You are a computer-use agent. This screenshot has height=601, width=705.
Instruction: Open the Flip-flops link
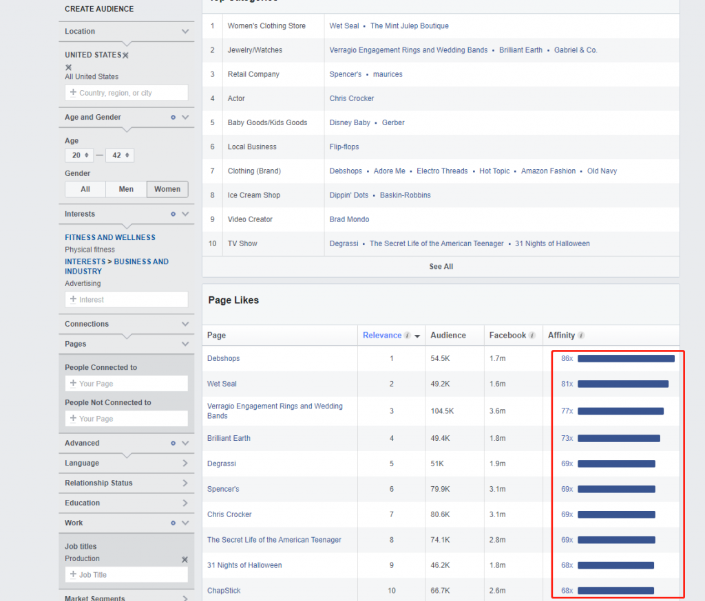[344, 147]
